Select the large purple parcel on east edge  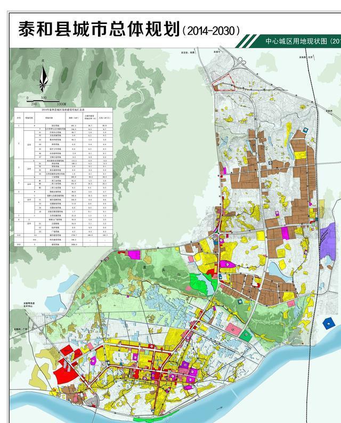331,236
